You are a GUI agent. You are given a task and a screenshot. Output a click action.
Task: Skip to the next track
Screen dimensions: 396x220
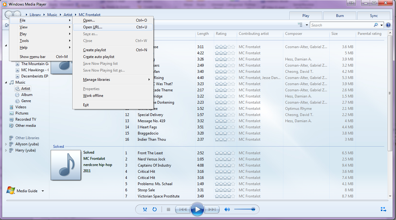(x=212, y=210)
